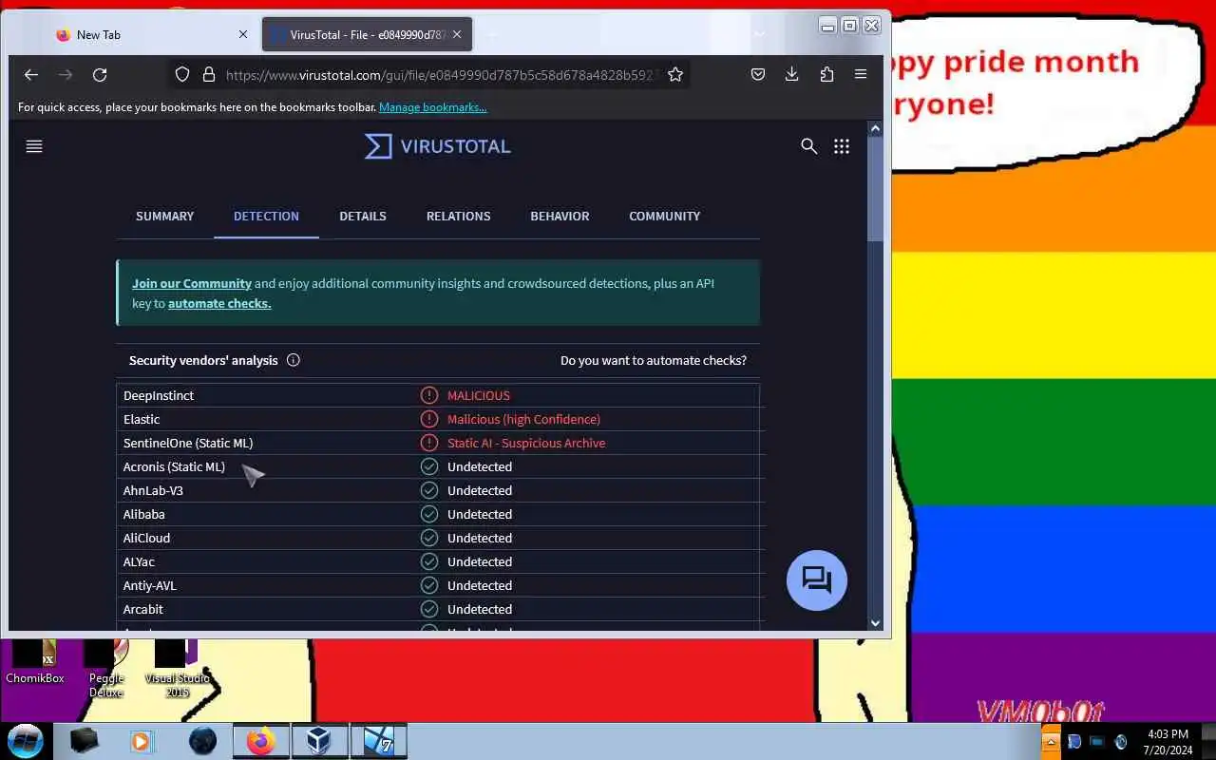The height and width of the screenshot is (760, 1216).
Task: Open the VirusTotal search icon
Action: (808, 146)
